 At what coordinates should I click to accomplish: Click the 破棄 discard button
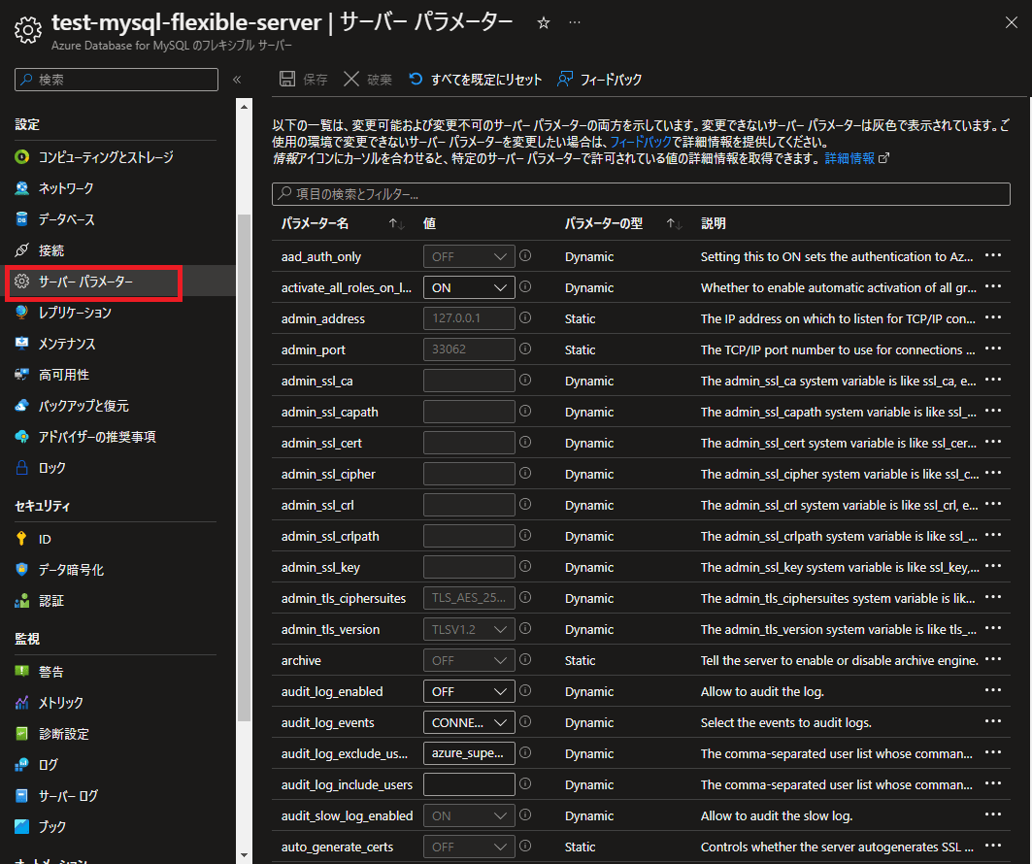pos(368,80)
